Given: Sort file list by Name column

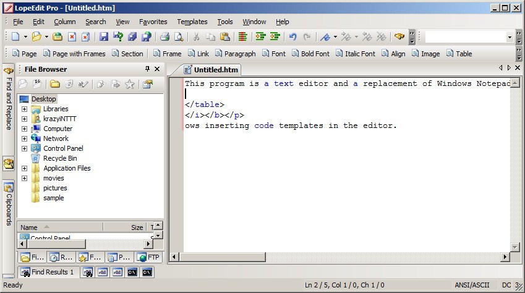Looking at the screenshot, I should click(x=60, y=227).
